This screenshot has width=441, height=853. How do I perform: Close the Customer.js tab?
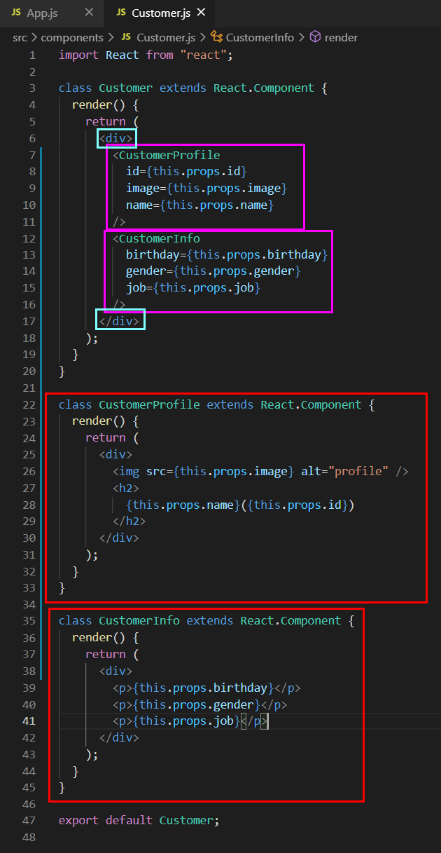pyautogui.click(x=202, y=13)
